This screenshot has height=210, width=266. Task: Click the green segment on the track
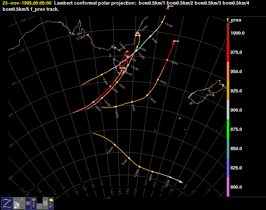coord(139,48)
